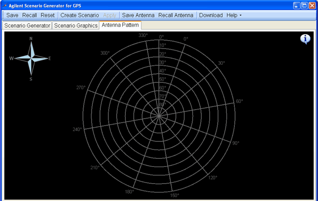Image resolution: width=318 pixels, height=201 pixels.
Task: Minimize the application window
Action: click(x=296, y=5)
